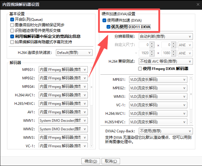Toggle 优先使用 D3D11 DXVA checkbox
Viewport: 202px width, 166px height.
(109, 27)
